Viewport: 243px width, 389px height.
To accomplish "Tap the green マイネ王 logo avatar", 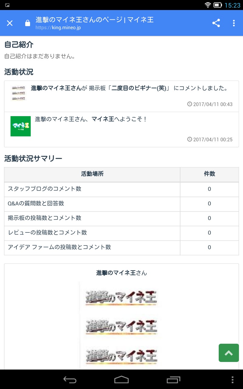I will coord(21,126).
